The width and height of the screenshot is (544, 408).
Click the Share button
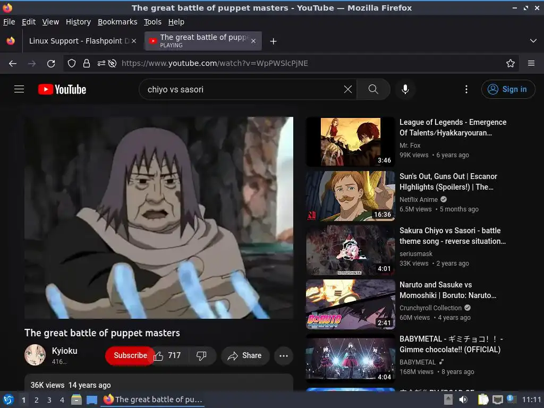245,355
